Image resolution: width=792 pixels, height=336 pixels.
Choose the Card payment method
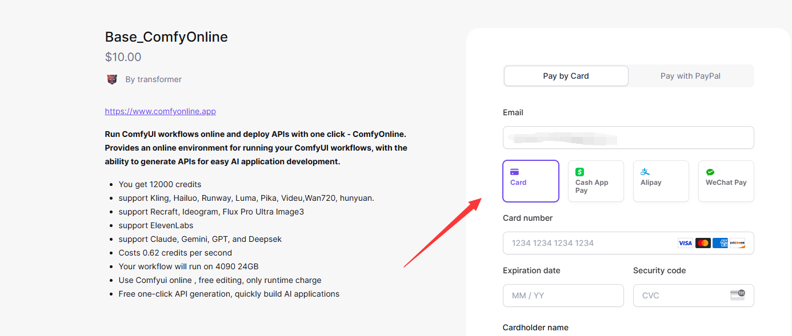531,181
